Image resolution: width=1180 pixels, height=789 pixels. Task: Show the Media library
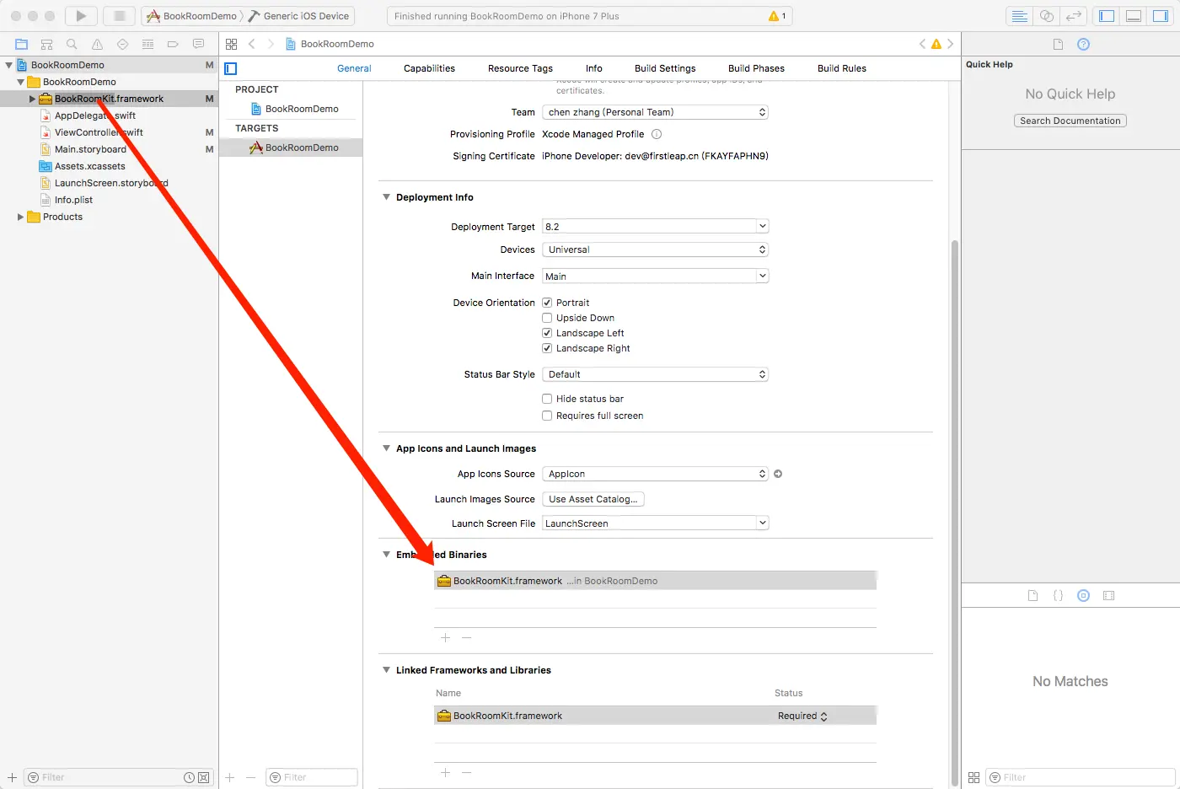[x=1109, y=595]
